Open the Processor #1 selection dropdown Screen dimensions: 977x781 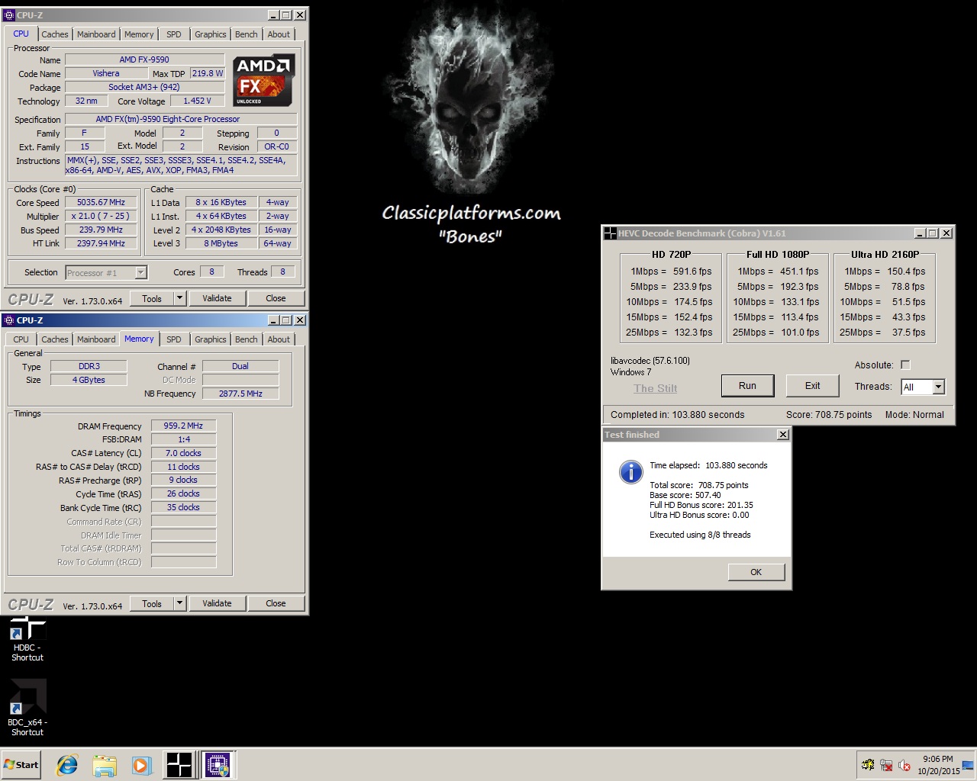(x=106, y=272)
